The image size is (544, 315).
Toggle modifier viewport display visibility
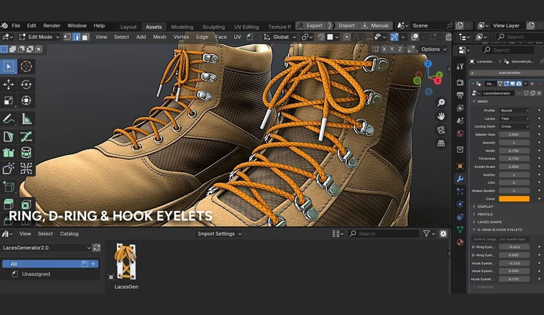click(513, 83)
